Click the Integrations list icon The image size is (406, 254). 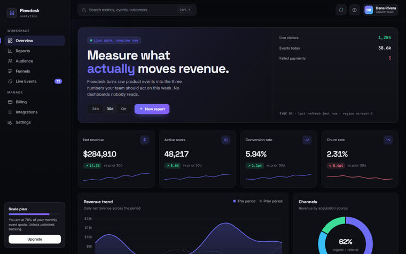(x=10, y=112)
